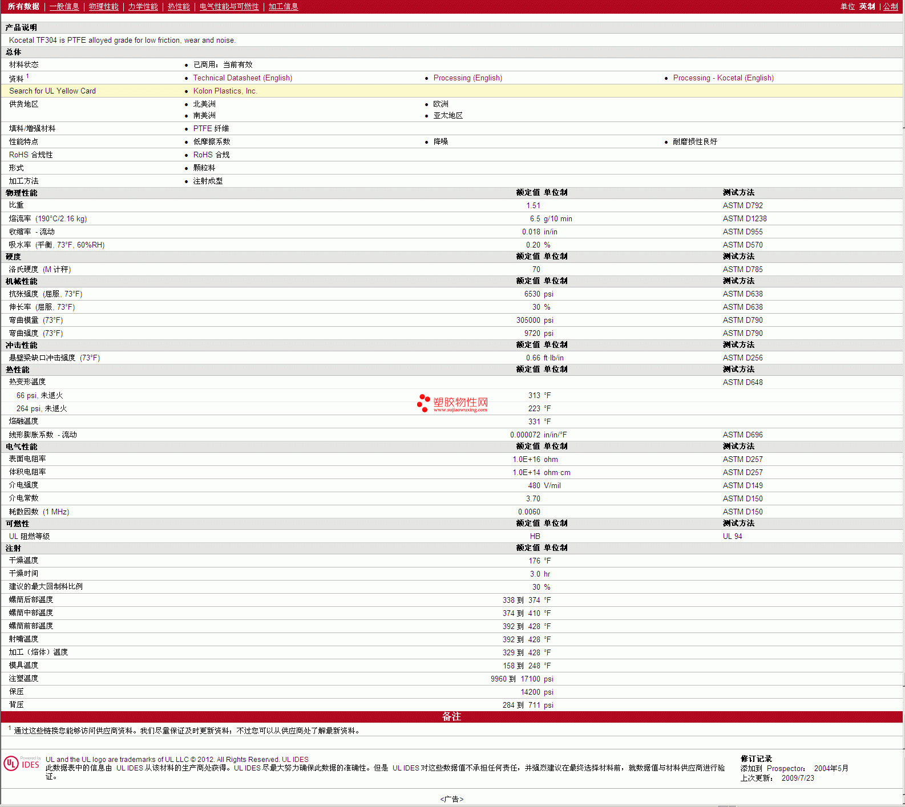Click the UL IDES logo in footer
Screen dimensions: 905x807
click(x=22, y=764)
